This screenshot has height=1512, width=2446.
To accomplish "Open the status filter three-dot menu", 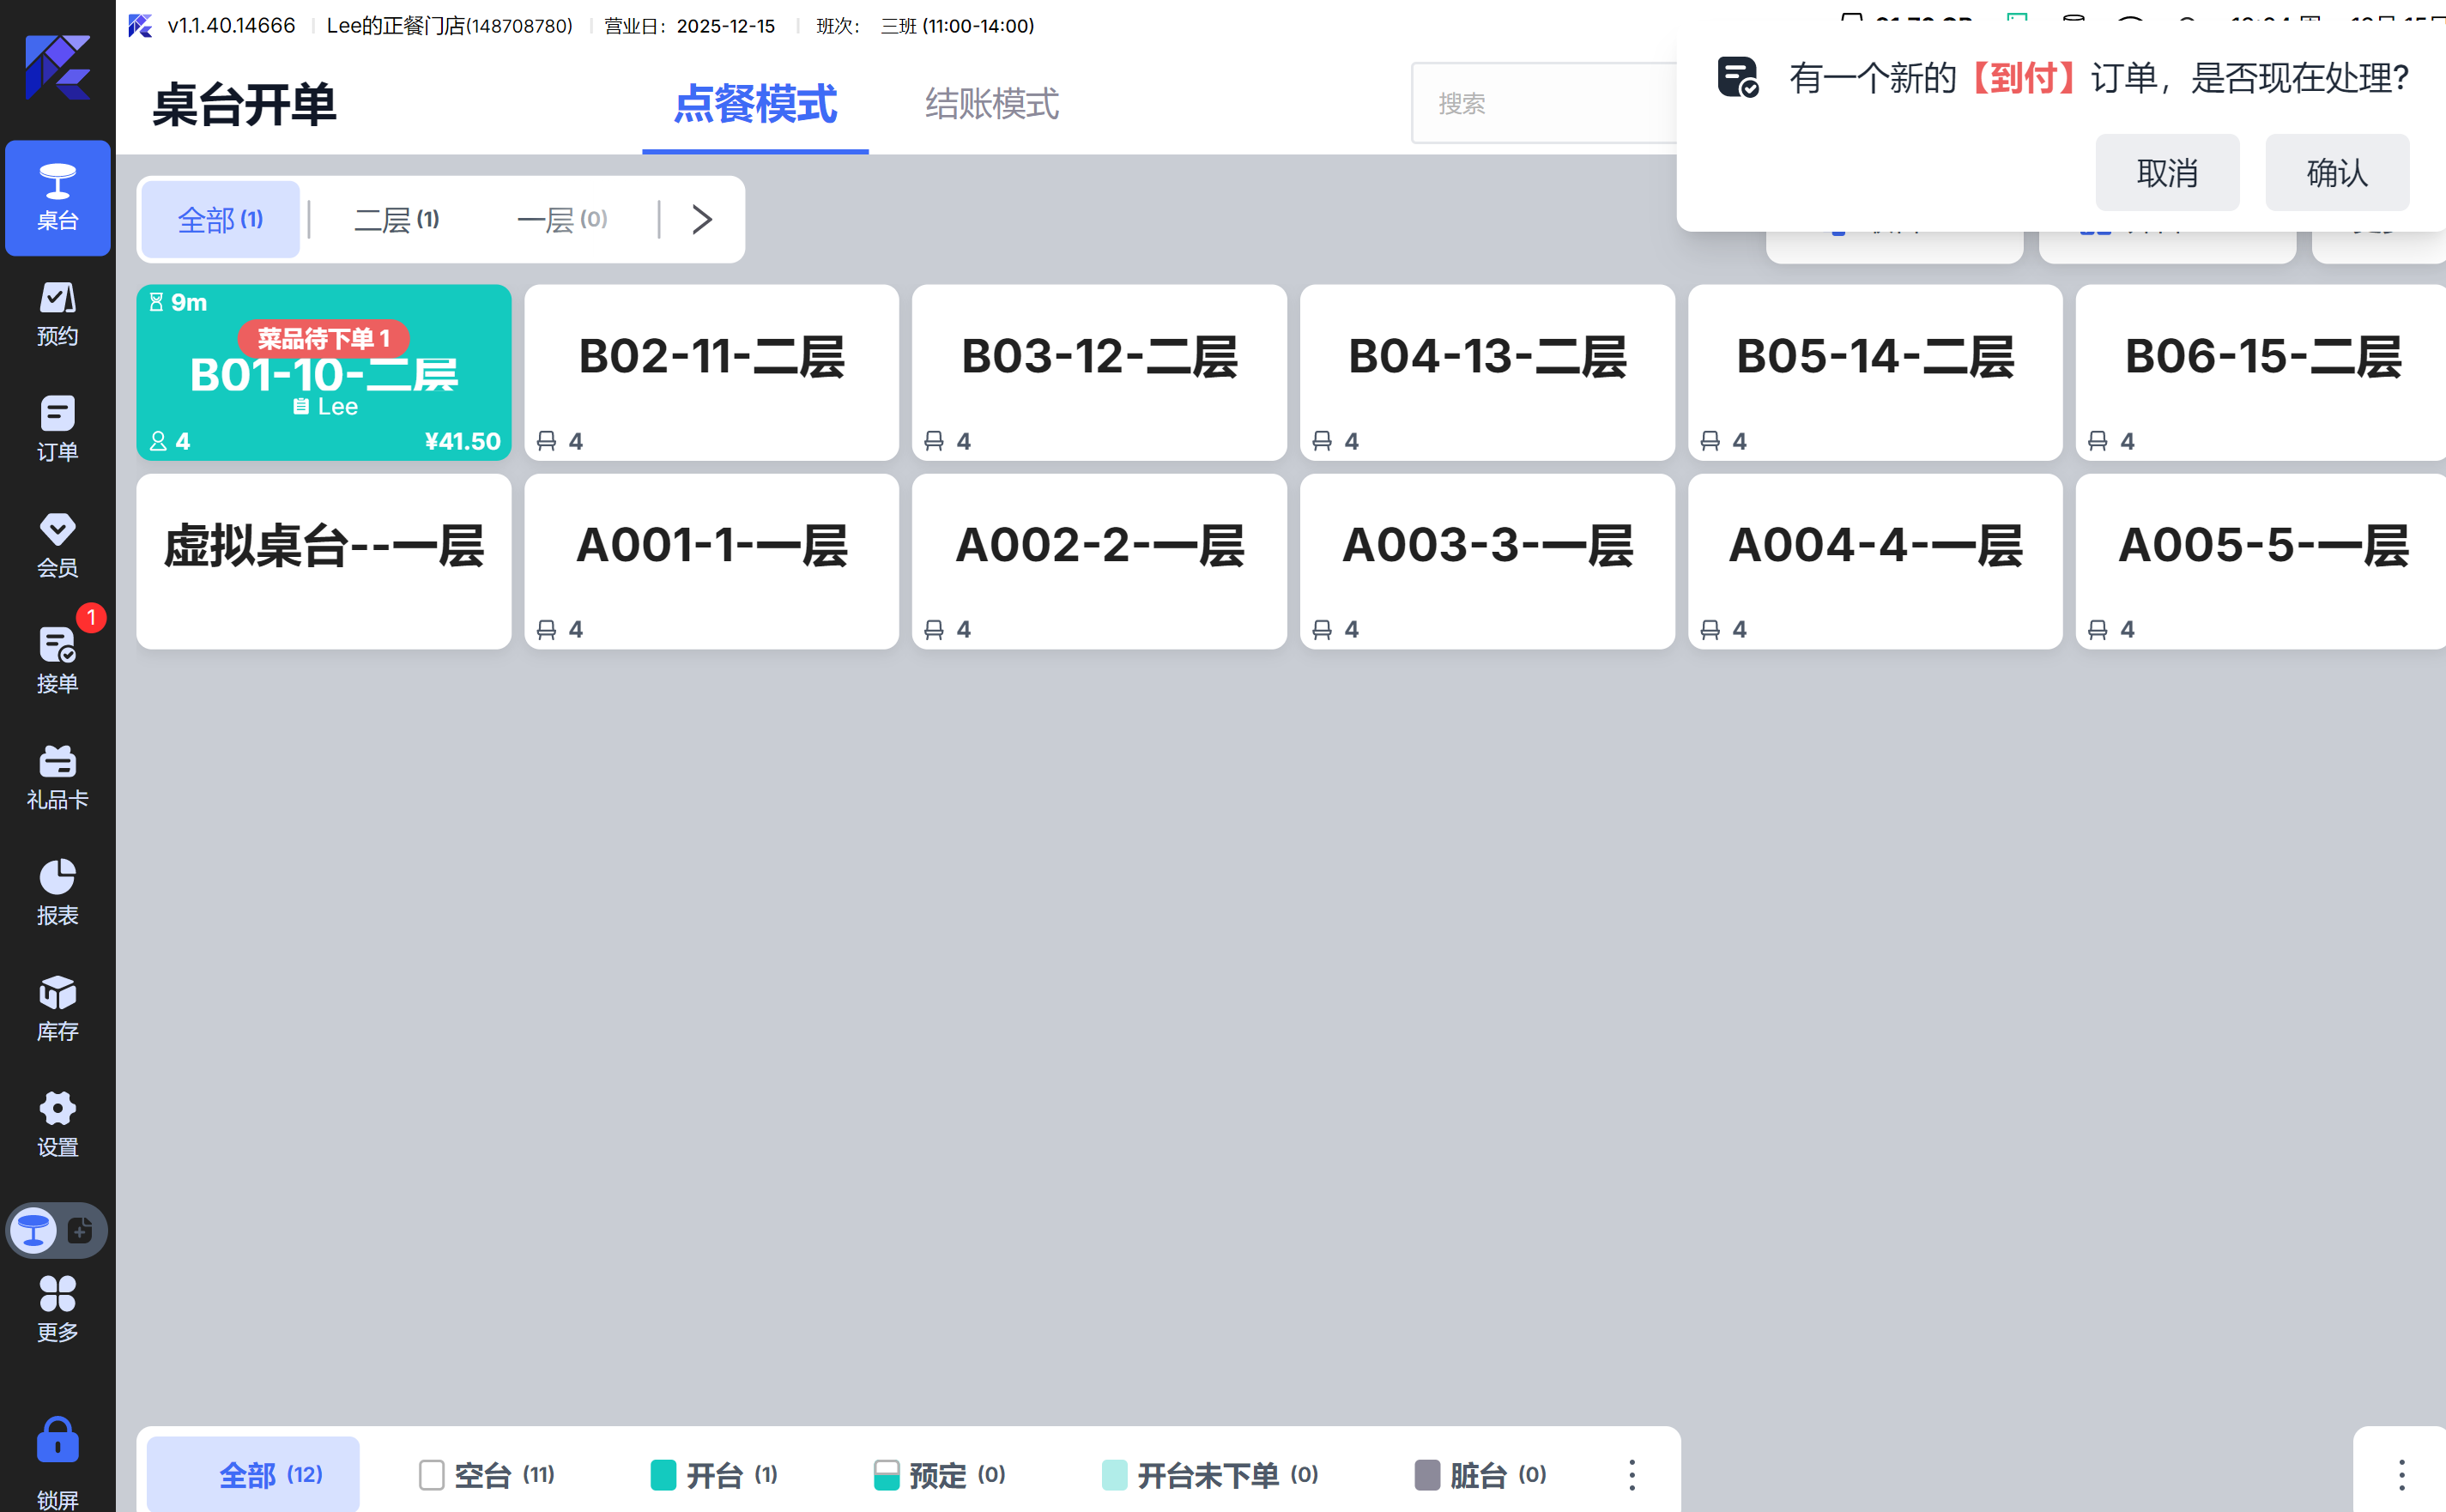I will pyautogui.click(x=1631, y=1474).
